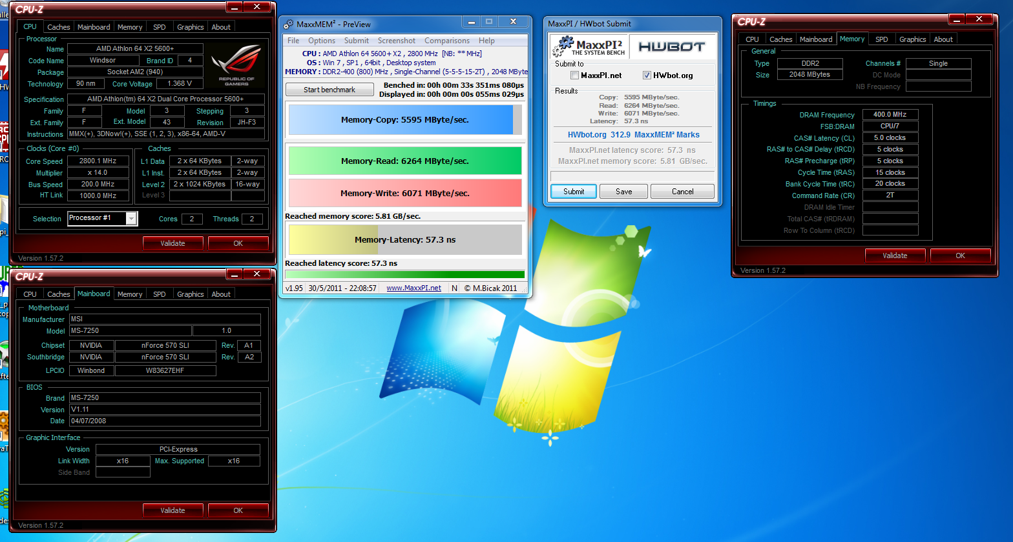The width and height of the screenshot is (1013, 542).
Task: Click the blue Memory-Copy result bar
Action: (x=405, y=120)
